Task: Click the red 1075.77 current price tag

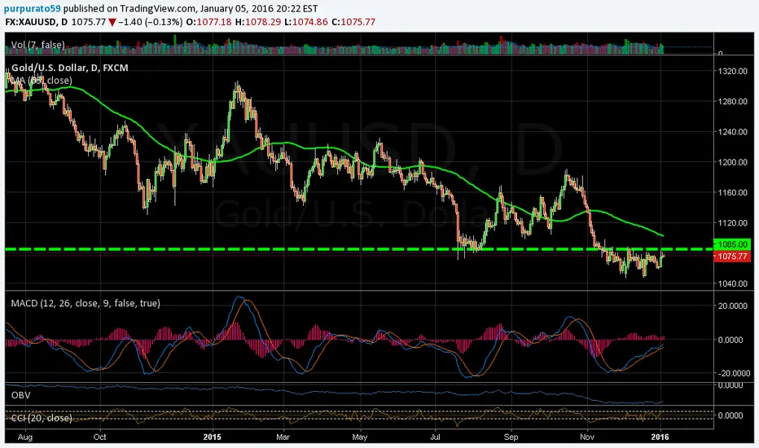Action: 732,257
